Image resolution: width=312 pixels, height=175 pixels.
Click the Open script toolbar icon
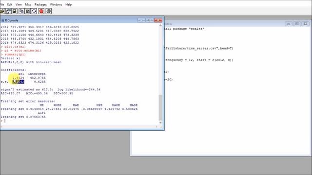[2, 11]
